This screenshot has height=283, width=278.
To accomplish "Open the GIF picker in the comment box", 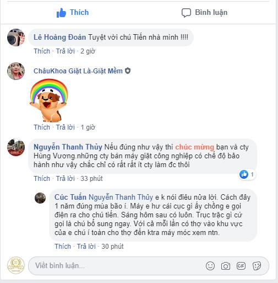I will 241,266.
